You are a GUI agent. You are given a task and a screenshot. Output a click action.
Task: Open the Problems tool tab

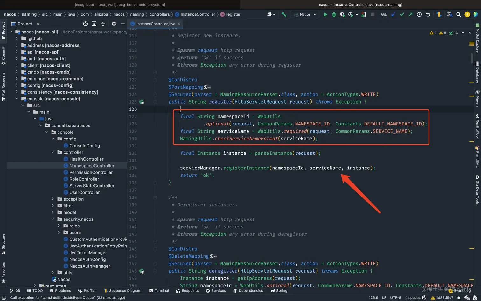point(60,291)
